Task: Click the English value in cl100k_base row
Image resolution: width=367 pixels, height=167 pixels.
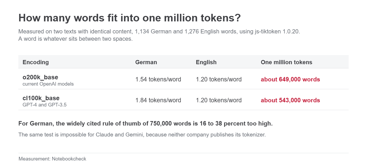Action: tap(219, 100)
